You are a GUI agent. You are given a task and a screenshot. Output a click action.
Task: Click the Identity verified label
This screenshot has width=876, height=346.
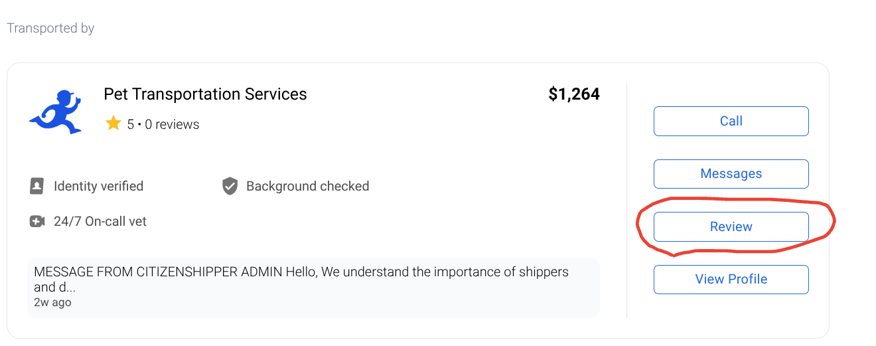98,186
